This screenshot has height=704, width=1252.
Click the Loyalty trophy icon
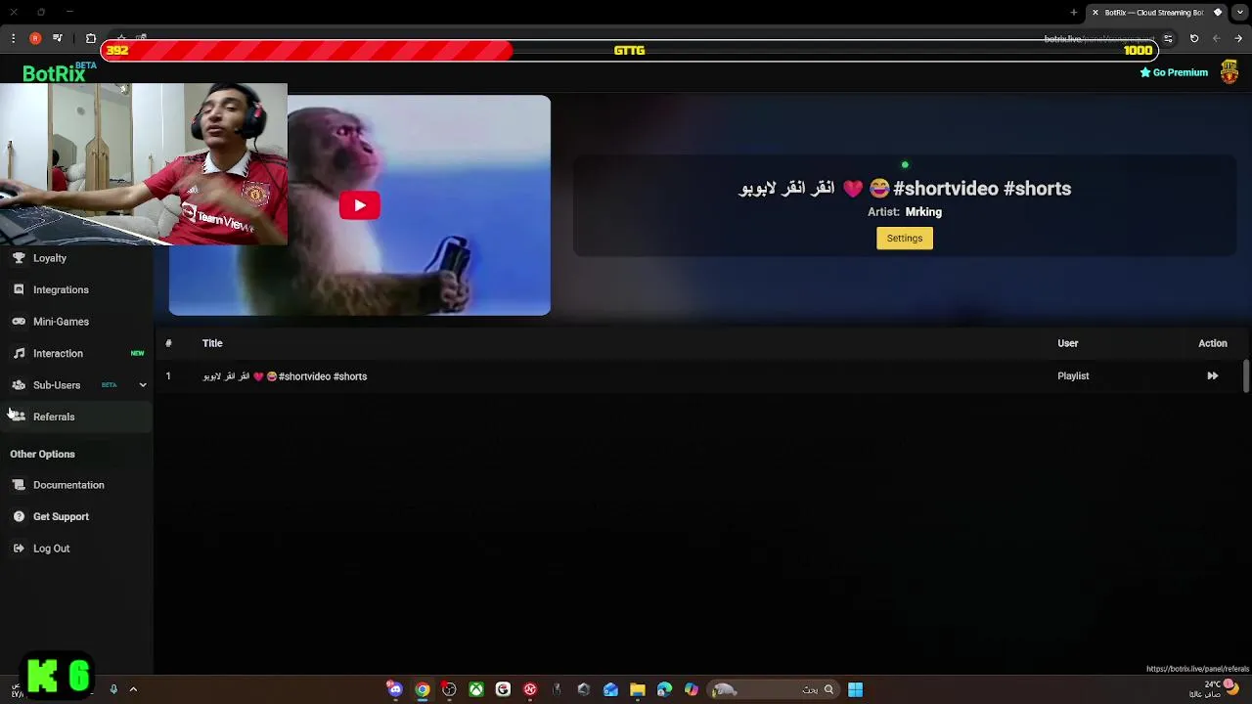coord(19,258)
